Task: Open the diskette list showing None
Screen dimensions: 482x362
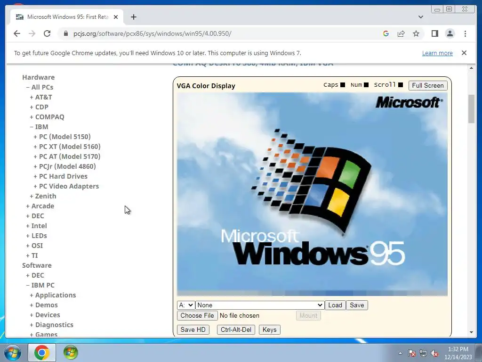Action: (260, 305)
